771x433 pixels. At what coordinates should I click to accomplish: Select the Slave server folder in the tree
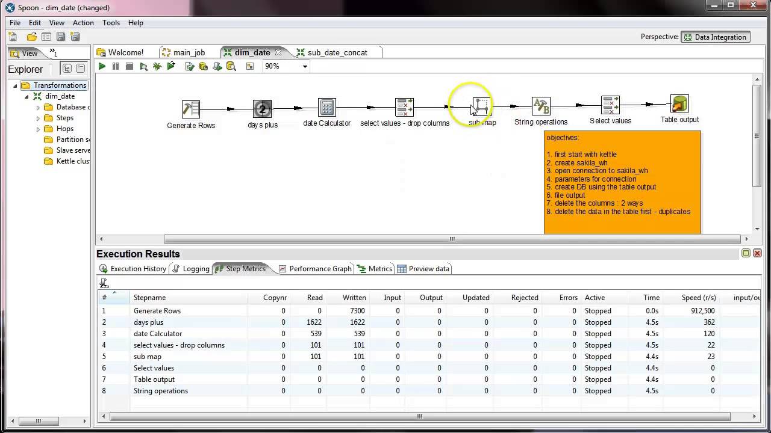point(67,150)
